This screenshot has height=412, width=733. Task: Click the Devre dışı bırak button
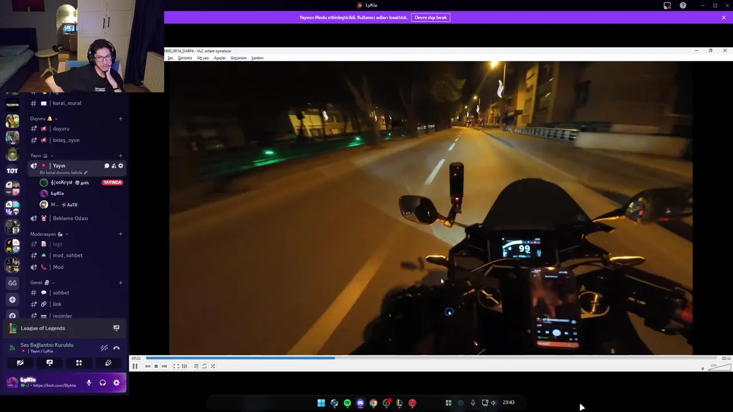tap(431, 17)
